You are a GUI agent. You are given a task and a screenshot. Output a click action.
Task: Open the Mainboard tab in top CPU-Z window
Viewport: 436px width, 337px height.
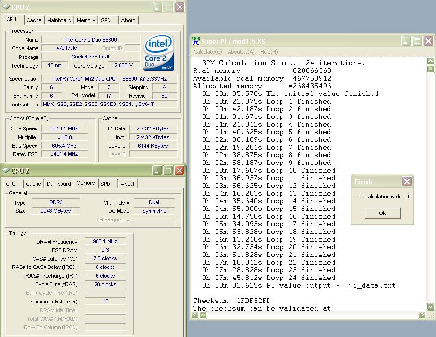point(59,20)
